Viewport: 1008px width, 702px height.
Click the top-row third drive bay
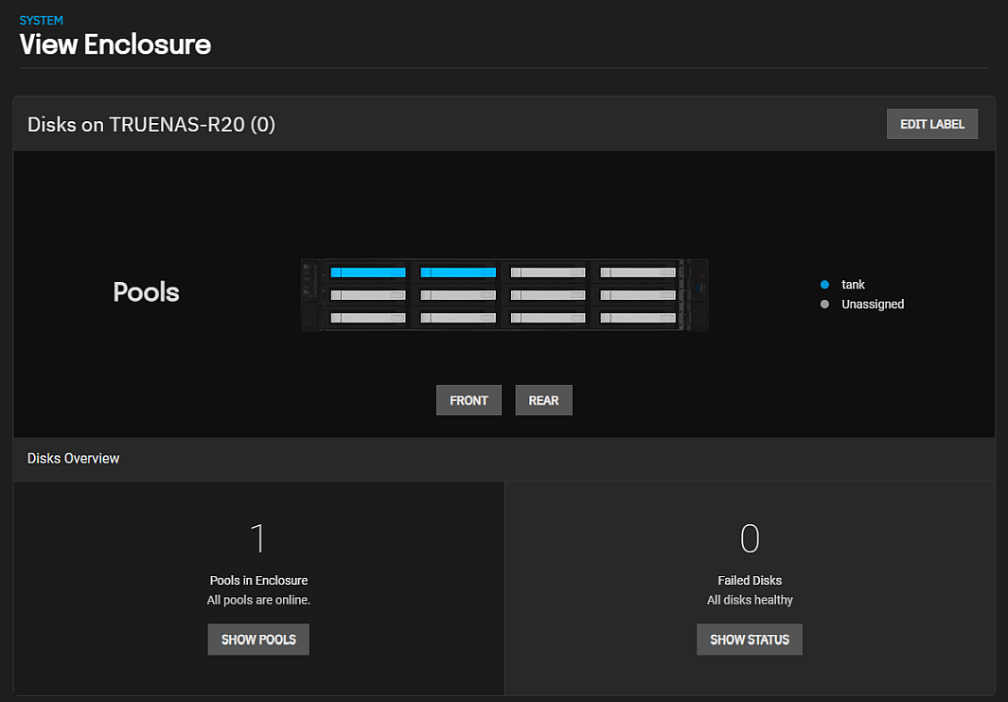pyautogui.click(x=548, y=272)
